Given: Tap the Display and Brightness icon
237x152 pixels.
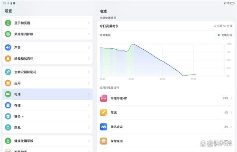Looking at the screenshot, I should 8,23.
